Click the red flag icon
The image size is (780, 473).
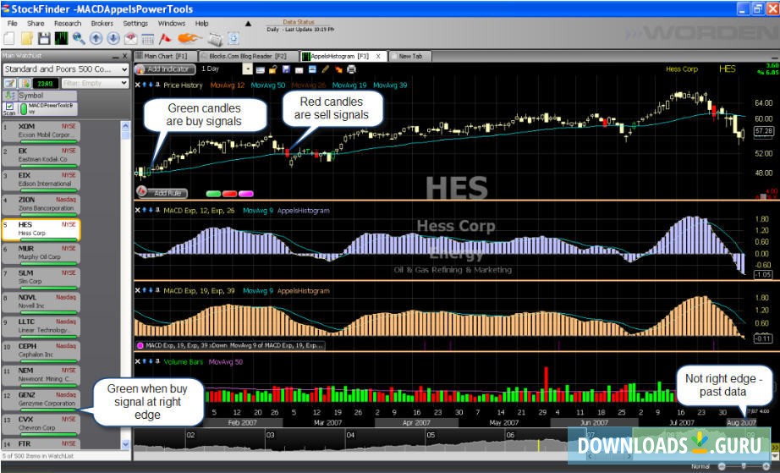click(x=165, y=39)
